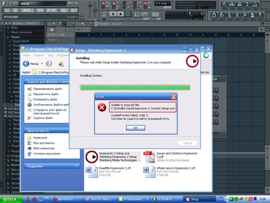
Task: Open the audio editor scissors icon
Action: pos(237,15)
